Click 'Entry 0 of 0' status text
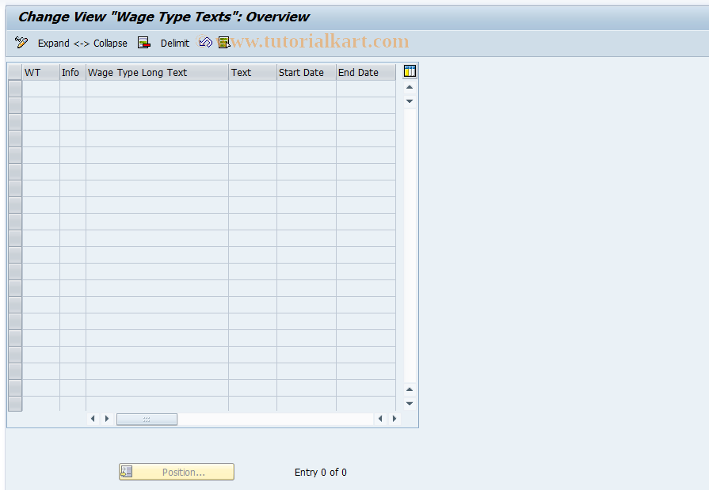The height and width of the screenshot is (490, 709). coord(321,473)
